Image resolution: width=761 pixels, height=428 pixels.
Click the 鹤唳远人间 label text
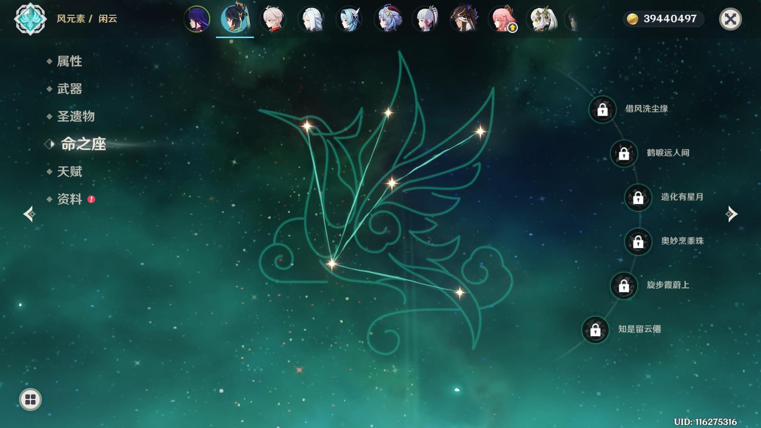[x=668, y=153]
